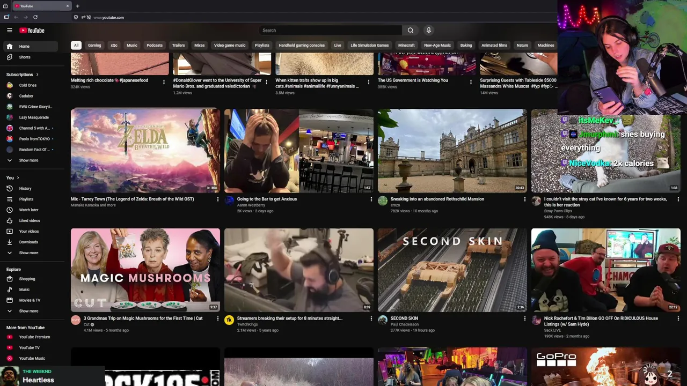Viewport: 687px width, 386px height.
Task: Open the YouTube hamburger guide menu
Action: (10, 31)
